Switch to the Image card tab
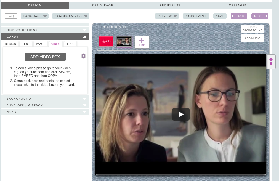The height and width of the screenshot is (181, 279). [x=41, y=44]
